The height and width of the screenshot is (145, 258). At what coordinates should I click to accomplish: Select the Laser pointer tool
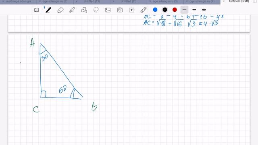(x=144, y=10)
